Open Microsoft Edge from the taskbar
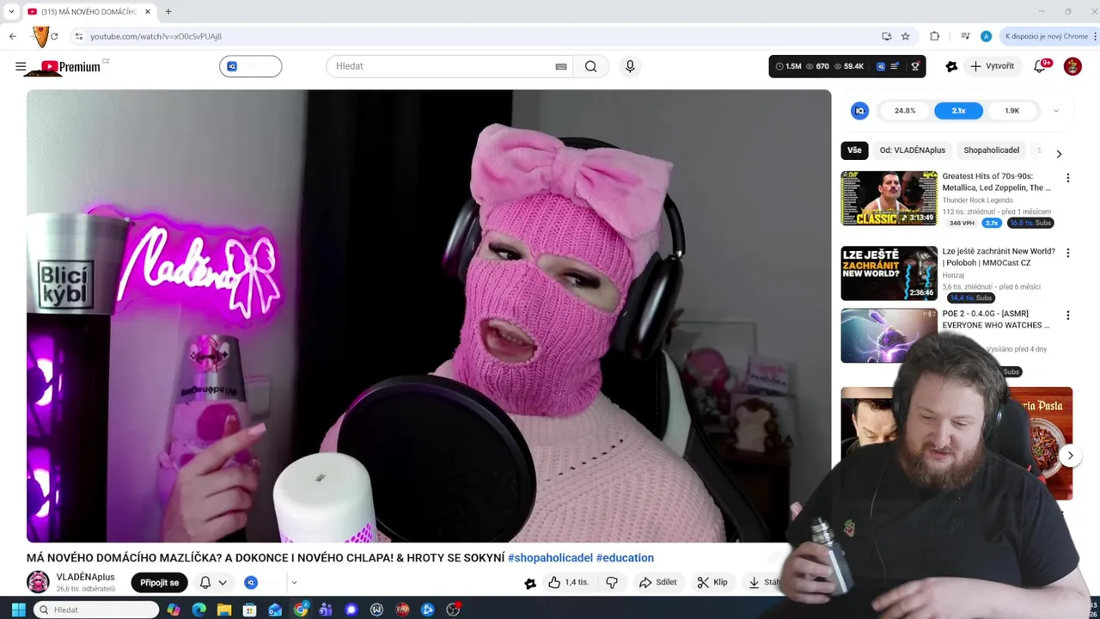 click(x=199, y=610)
